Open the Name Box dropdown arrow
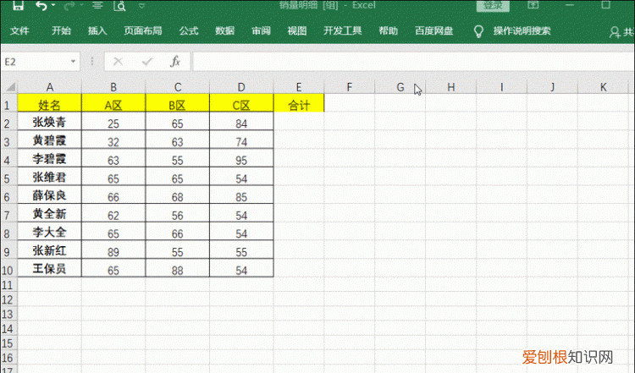This screenshot has height=373, width=635. 74,62
